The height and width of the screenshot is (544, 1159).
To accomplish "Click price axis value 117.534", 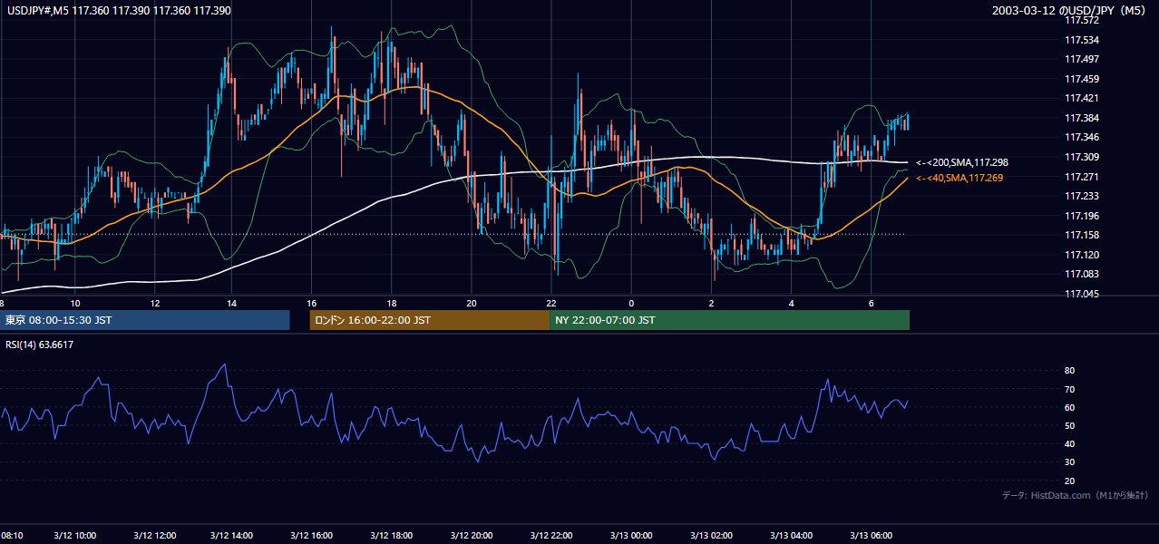I will pyautogui.click(x=1082, y=40).
